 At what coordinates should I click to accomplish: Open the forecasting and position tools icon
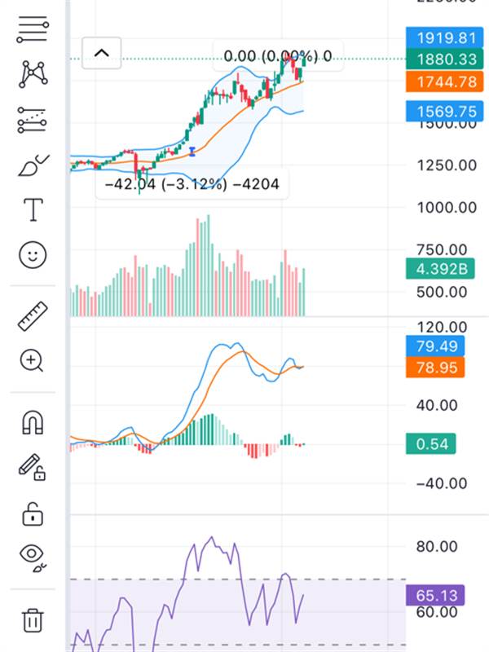[33, 121]
